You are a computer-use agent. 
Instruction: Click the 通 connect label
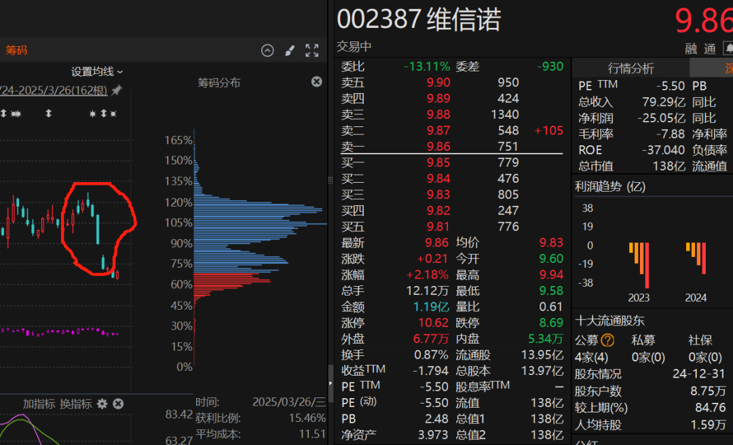(x=710, y=49)
